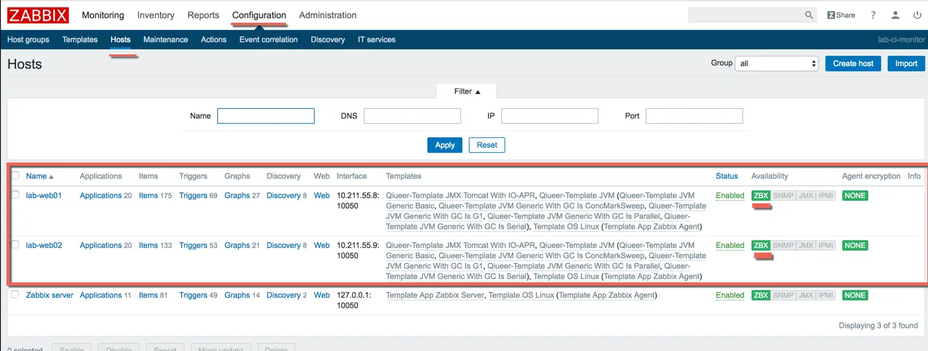Viewport: 928px width, 351px height.
Task: Go to Maintenance submenu
Action: click(x=165, y=40)
